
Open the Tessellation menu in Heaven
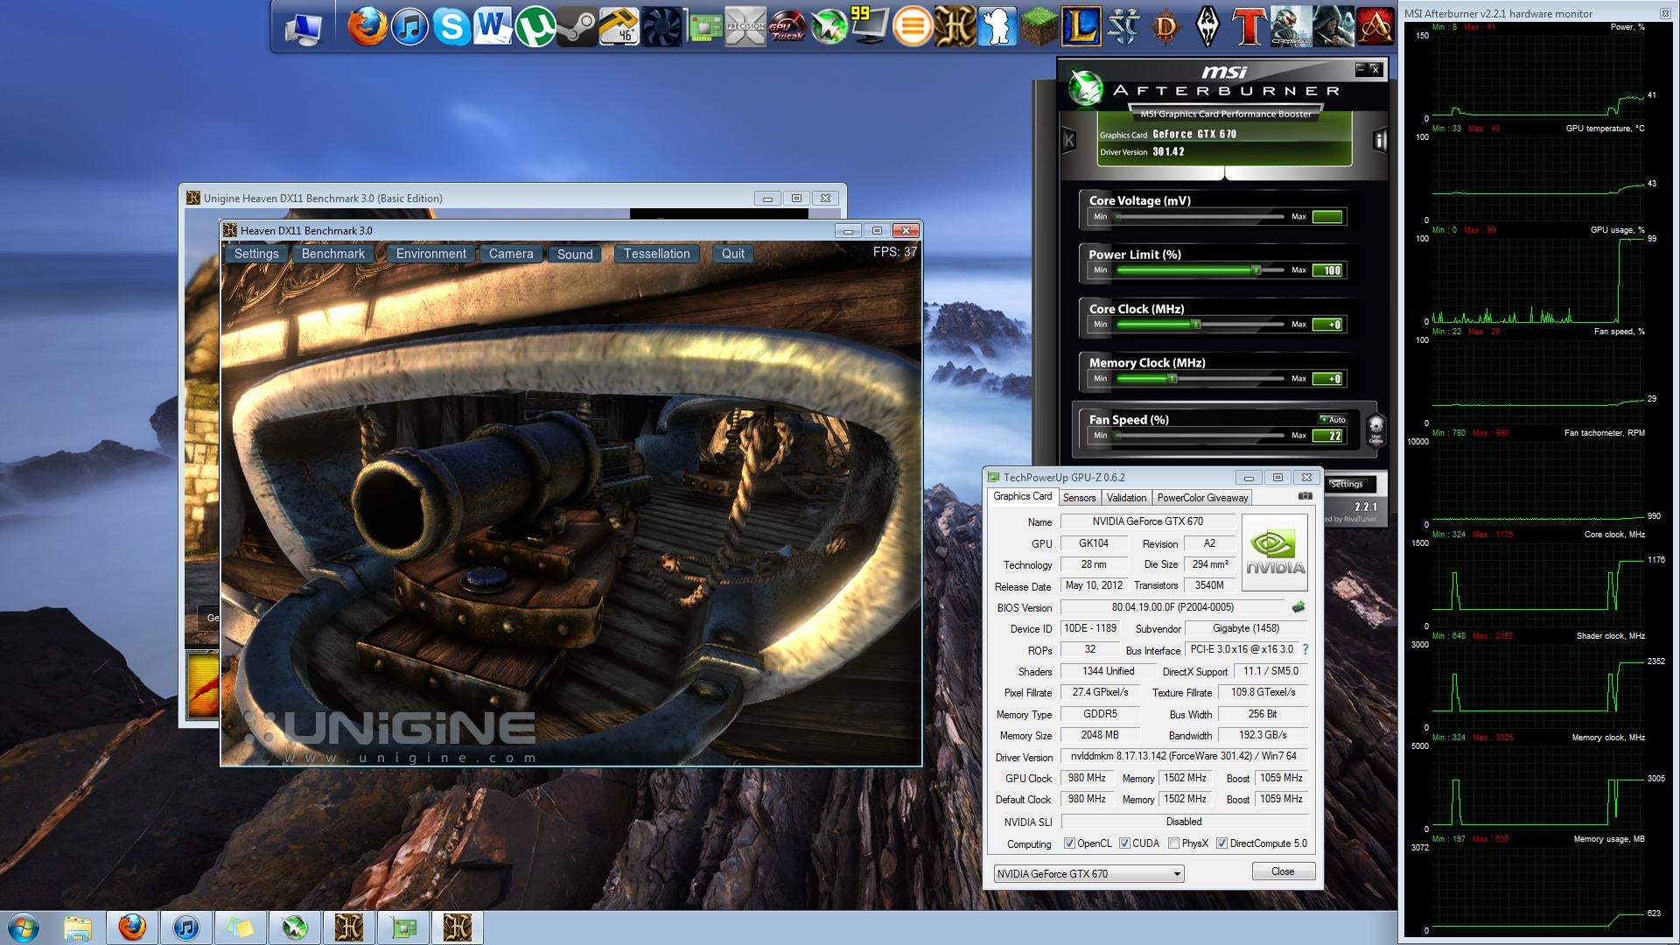pos(656,254)
